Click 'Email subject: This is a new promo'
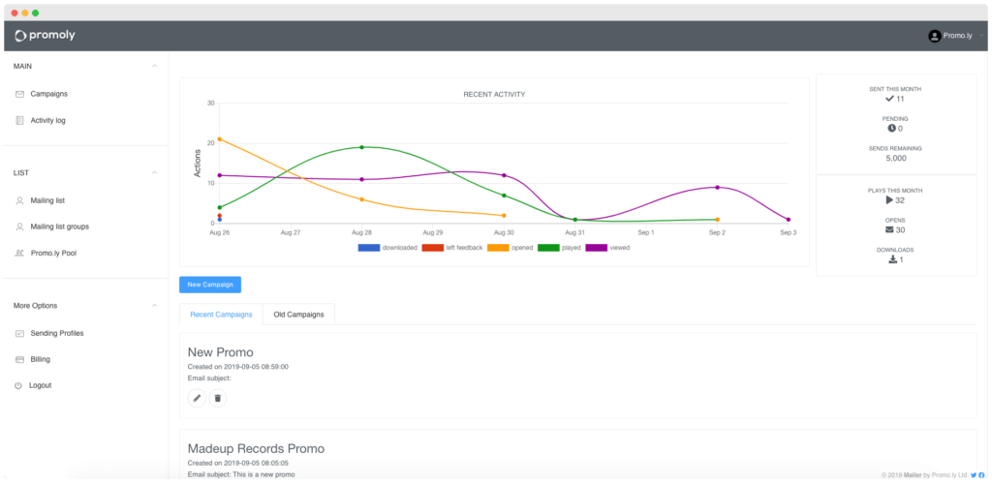 [241, 474]
